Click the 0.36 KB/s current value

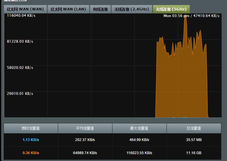click(x=31, y=153)
